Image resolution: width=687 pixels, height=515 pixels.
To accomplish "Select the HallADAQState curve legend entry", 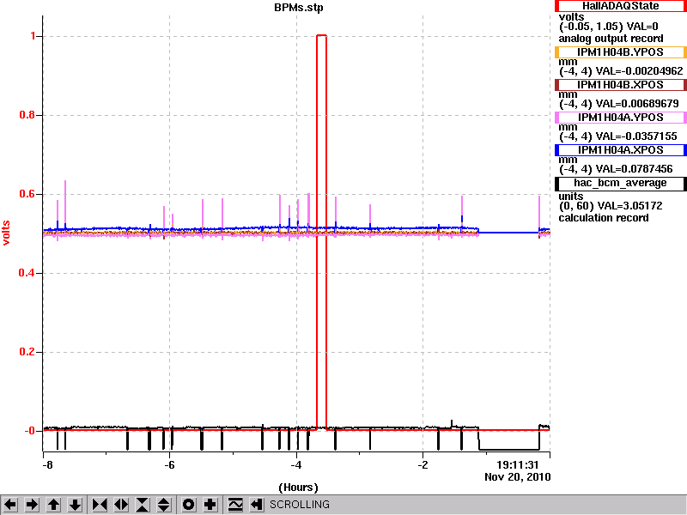I will [620, 6].
